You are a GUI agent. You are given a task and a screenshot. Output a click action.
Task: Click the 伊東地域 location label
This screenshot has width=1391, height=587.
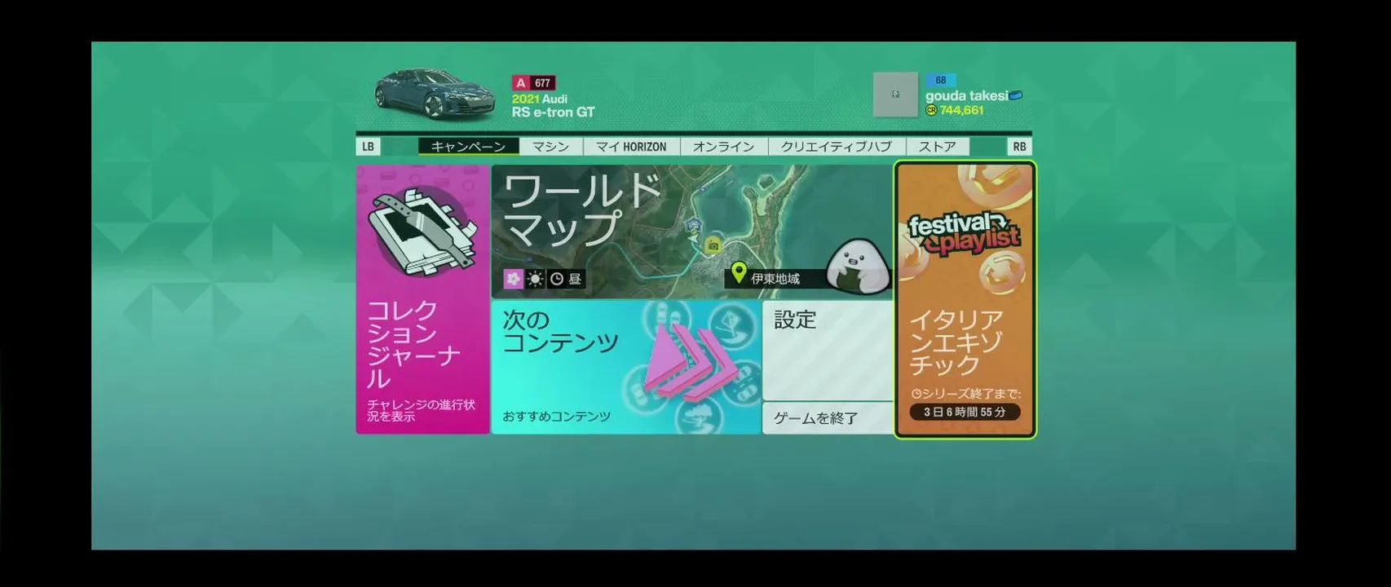(775, 279)
